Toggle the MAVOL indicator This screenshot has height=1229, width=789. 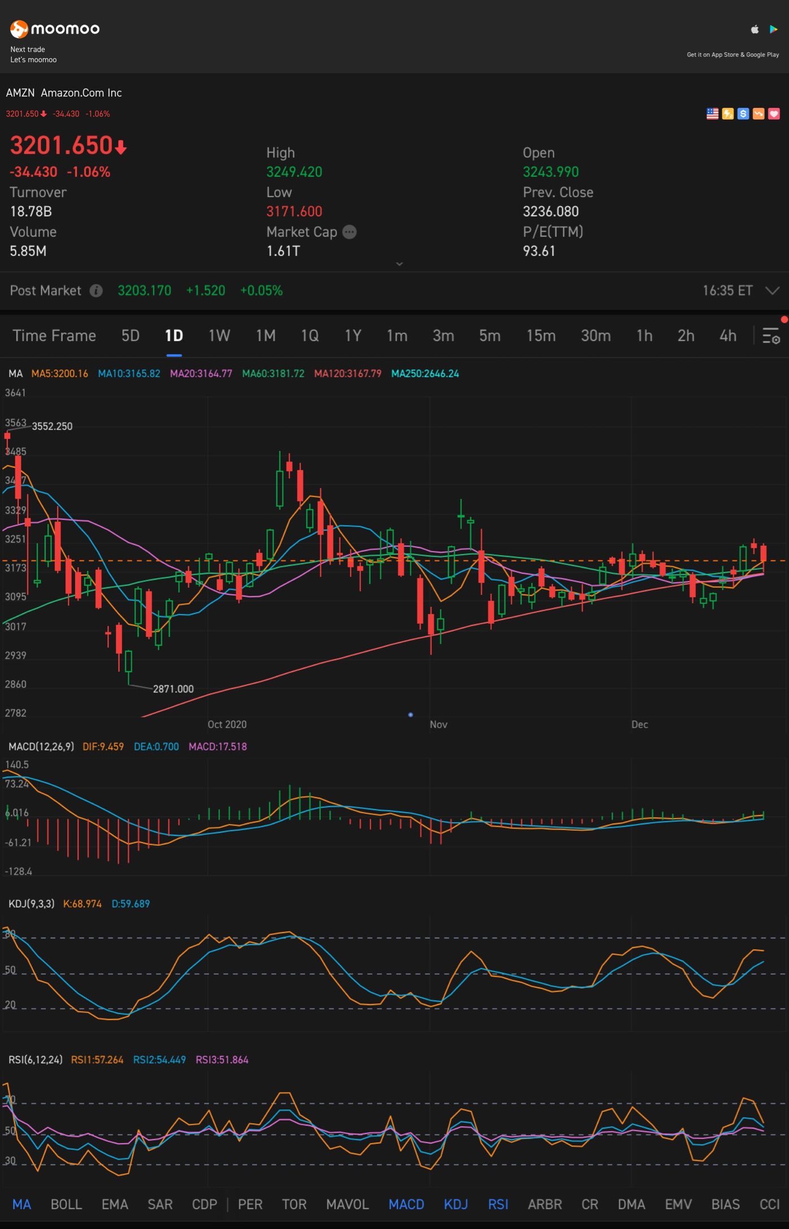(x=347, y=1204)
